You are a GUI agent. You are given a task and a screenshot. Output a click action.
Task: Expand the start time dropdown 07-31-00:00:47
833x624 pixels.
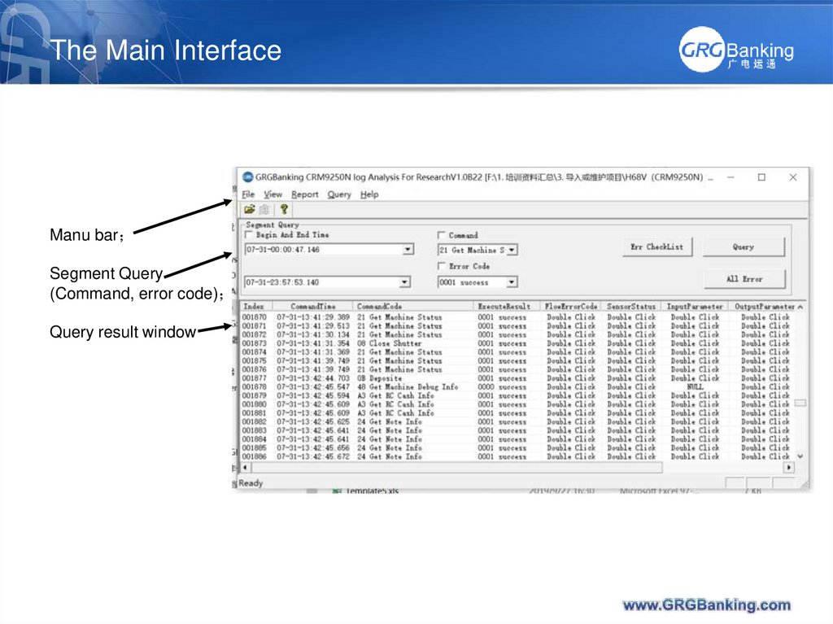pyautogui.click(x=407, y=249)
